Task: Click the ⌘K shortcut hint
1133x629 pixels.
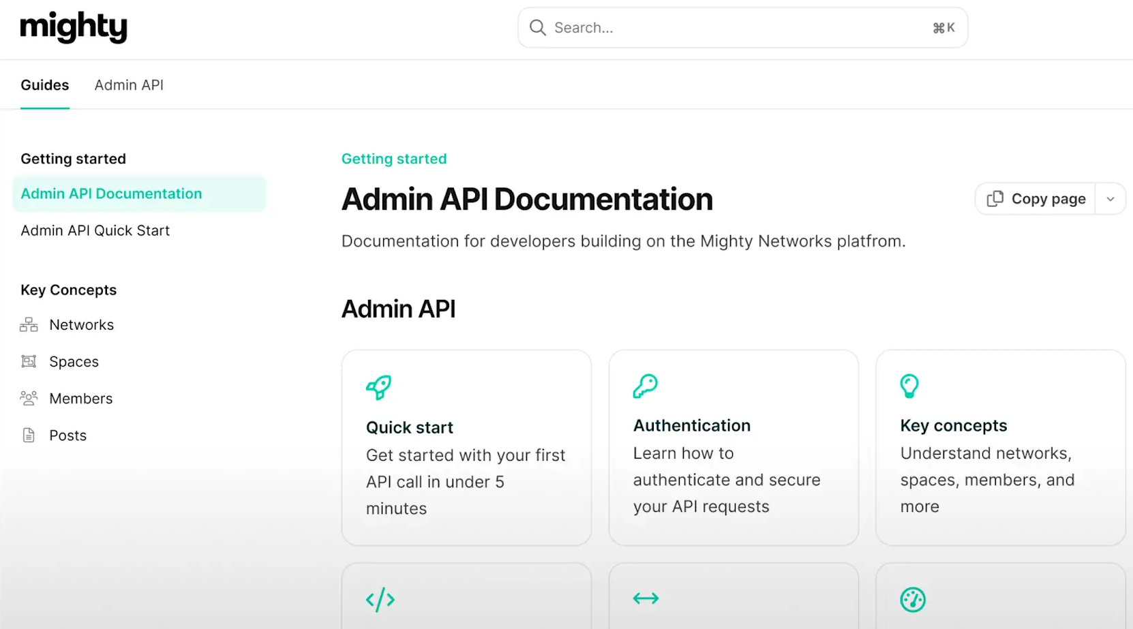Action: 943,28
